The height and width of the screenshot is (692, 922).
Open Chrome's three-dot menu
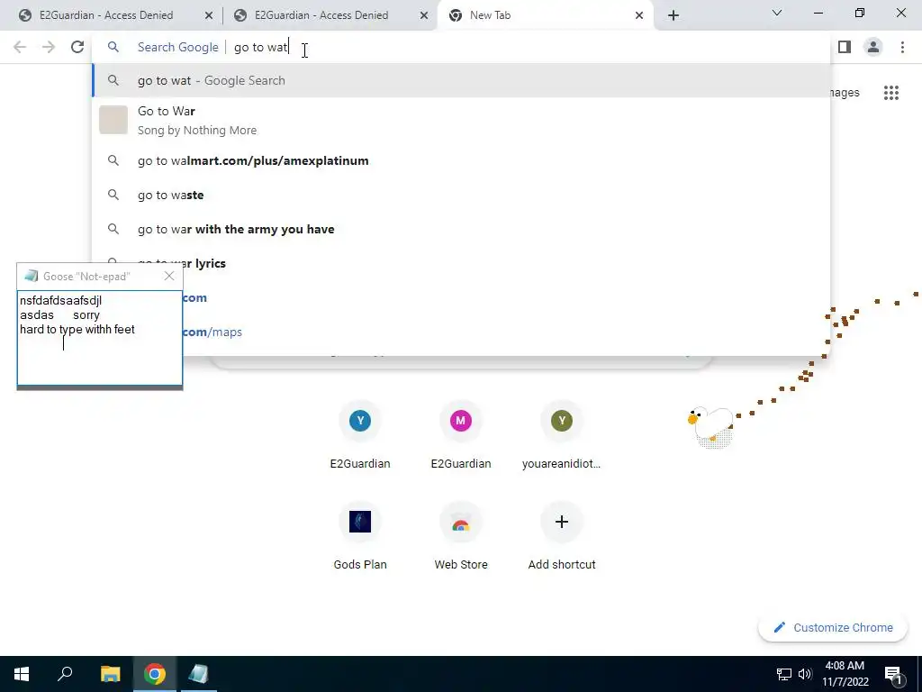tap(902, 47)
